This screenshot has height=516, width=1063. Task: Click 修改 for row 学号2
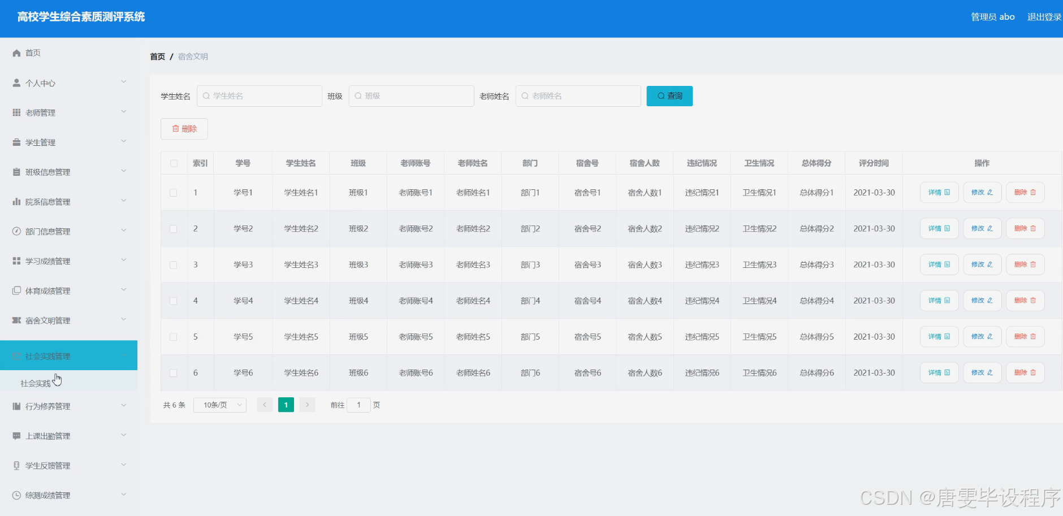tap(982, 229)
